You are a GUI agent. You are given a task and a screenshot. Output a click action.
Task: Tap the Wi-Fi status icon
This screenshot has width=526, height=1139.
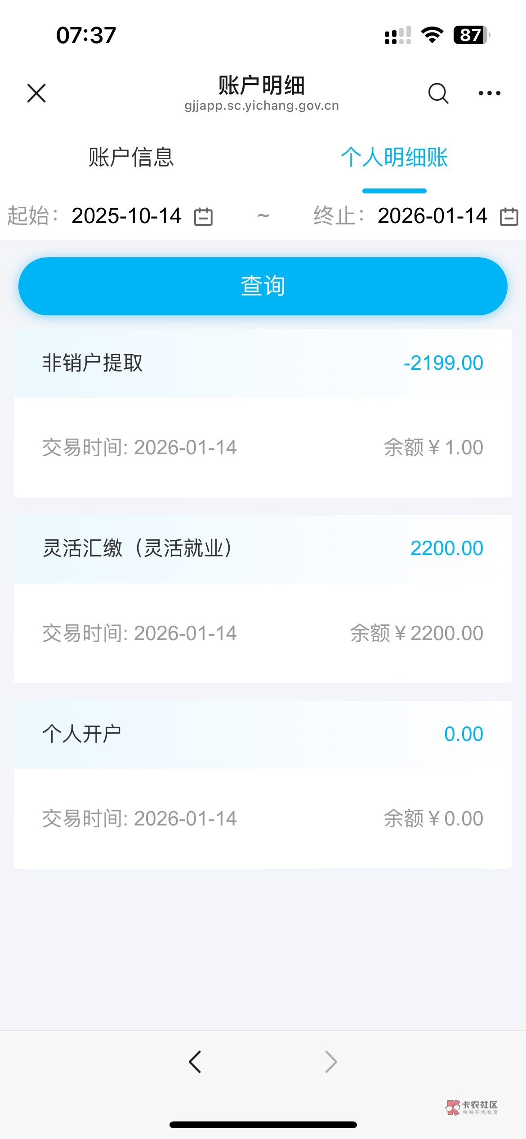click(x=432, y=35)
